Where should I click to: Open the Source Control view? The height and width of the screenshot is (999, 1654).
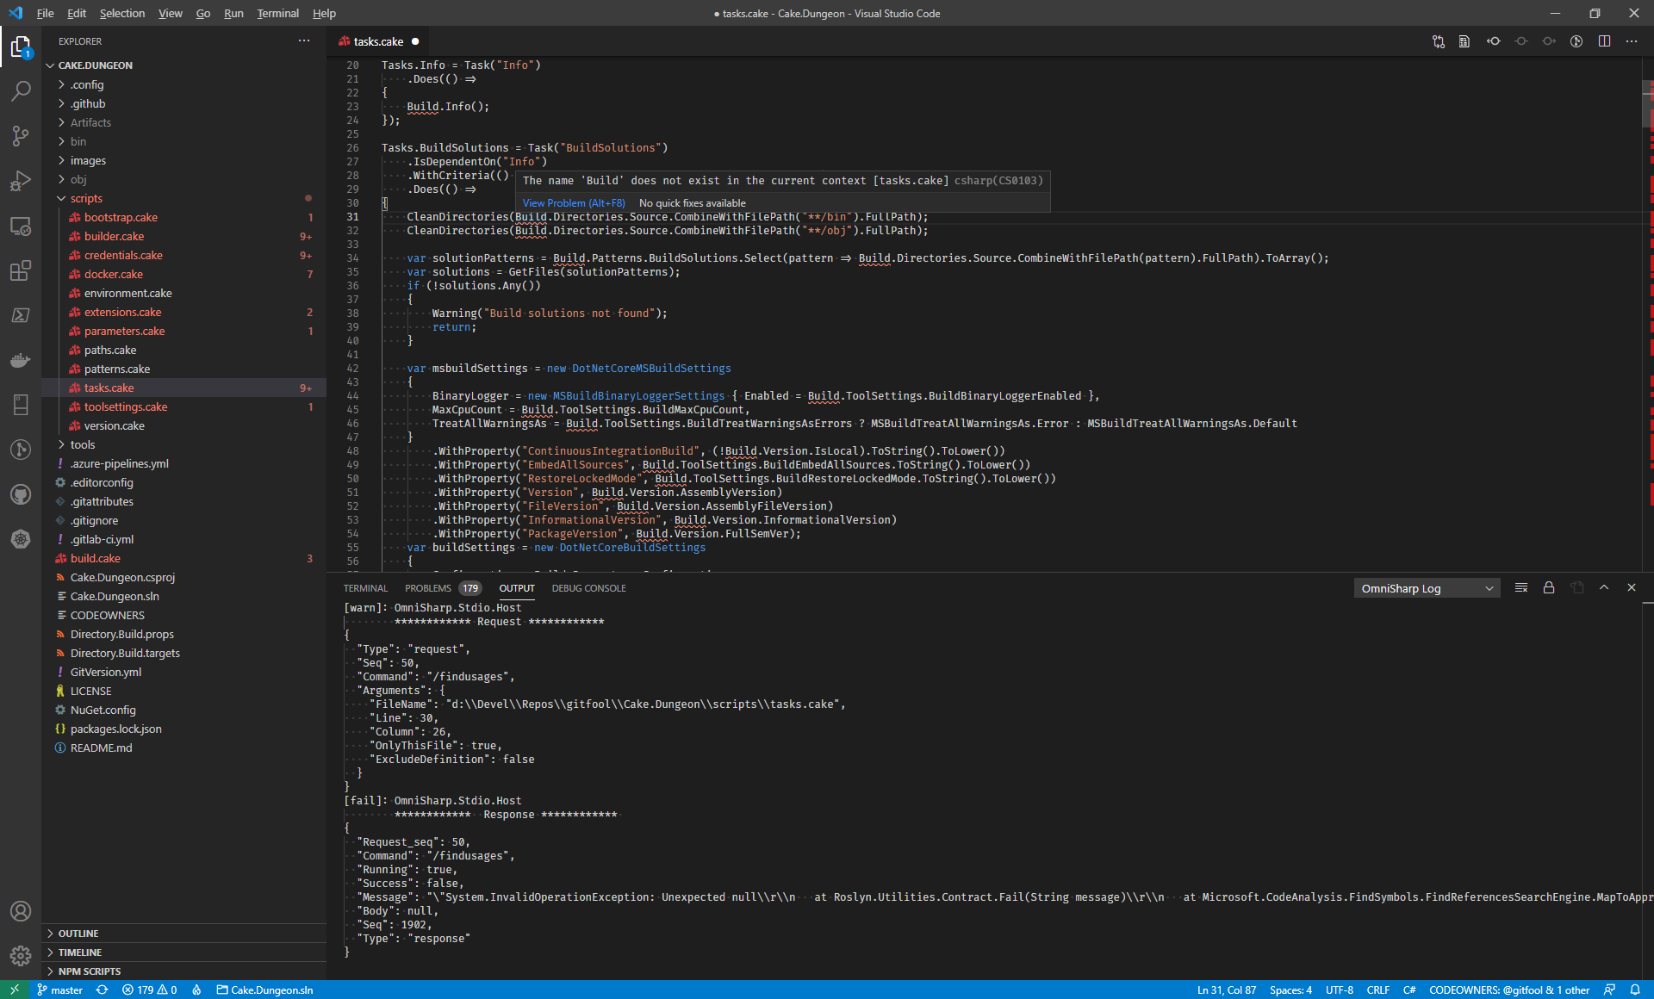pos(21,136)
